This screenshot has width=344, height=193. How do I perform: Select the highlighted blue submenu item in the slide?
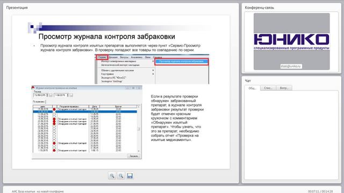coord(182,62)
